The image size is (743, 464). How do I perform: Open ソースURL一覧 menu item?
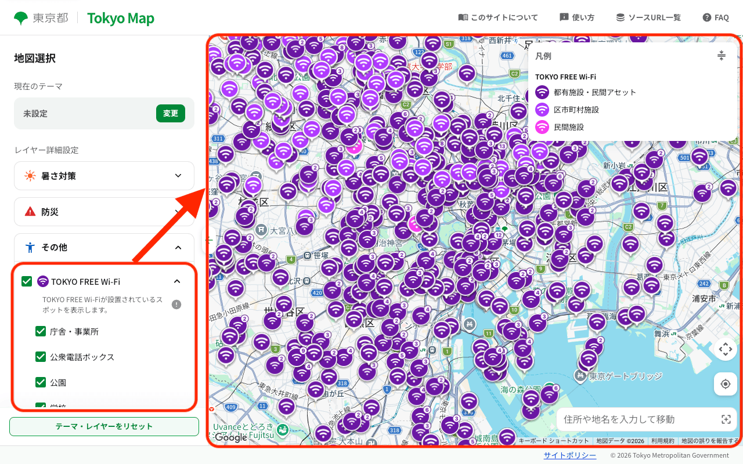[648, 17]
